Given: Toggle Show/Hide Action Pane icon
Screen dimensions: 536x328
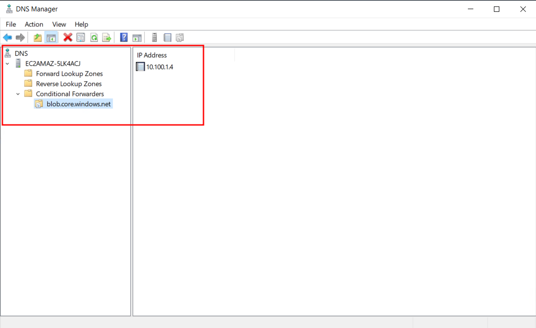Looking at the screenshot, I should (x=137, y=38).
